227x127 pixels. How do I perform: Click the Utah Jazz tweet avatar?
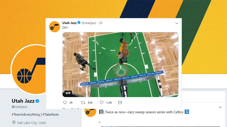[x=54, y=27]
